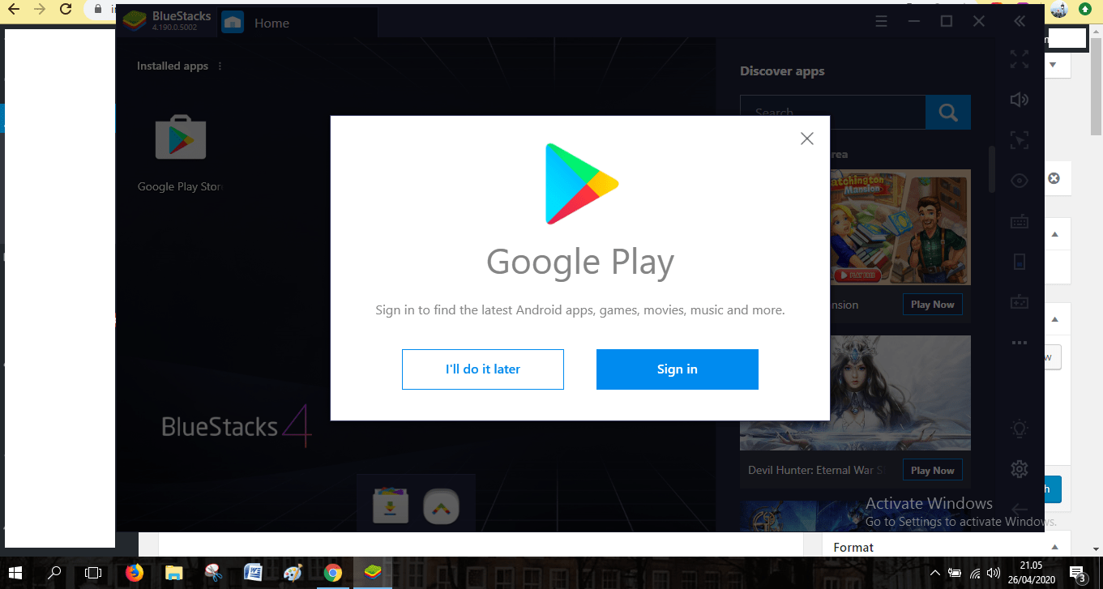Click the Discover apps scrollbar
Image resolution: width=1103 pixels, height=589 pixels.
[991, 170]
